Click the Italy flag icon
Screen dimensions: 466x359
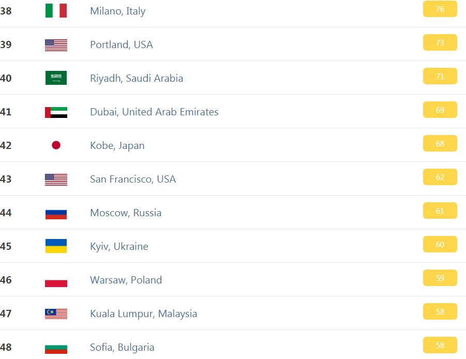click(56, 11)
